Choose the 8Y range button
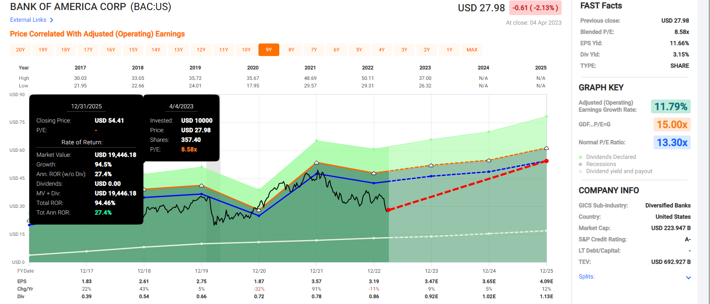The width and height of the screenshot is (710, 304). 291,50
